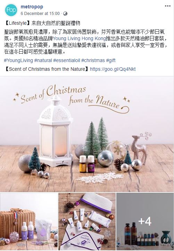Click the essential oil bottles in photo
This screenshot has width=174, height=251.
point(87,164)
